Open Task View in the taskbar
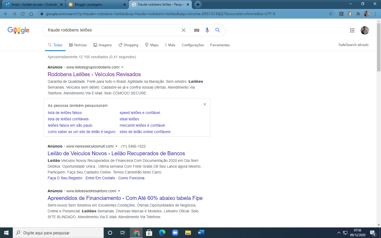 123,233
